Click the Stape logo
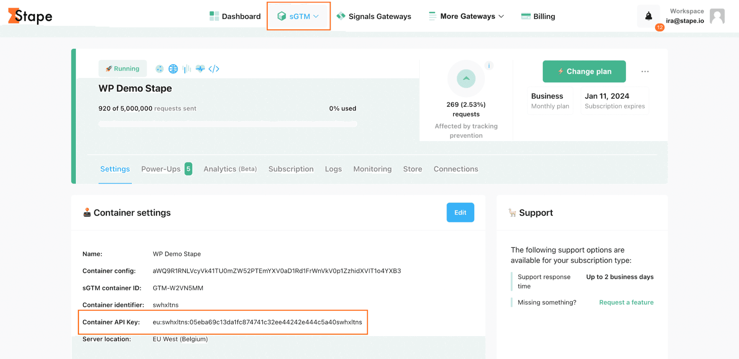 pyautogui.click(x=30, y=16)
